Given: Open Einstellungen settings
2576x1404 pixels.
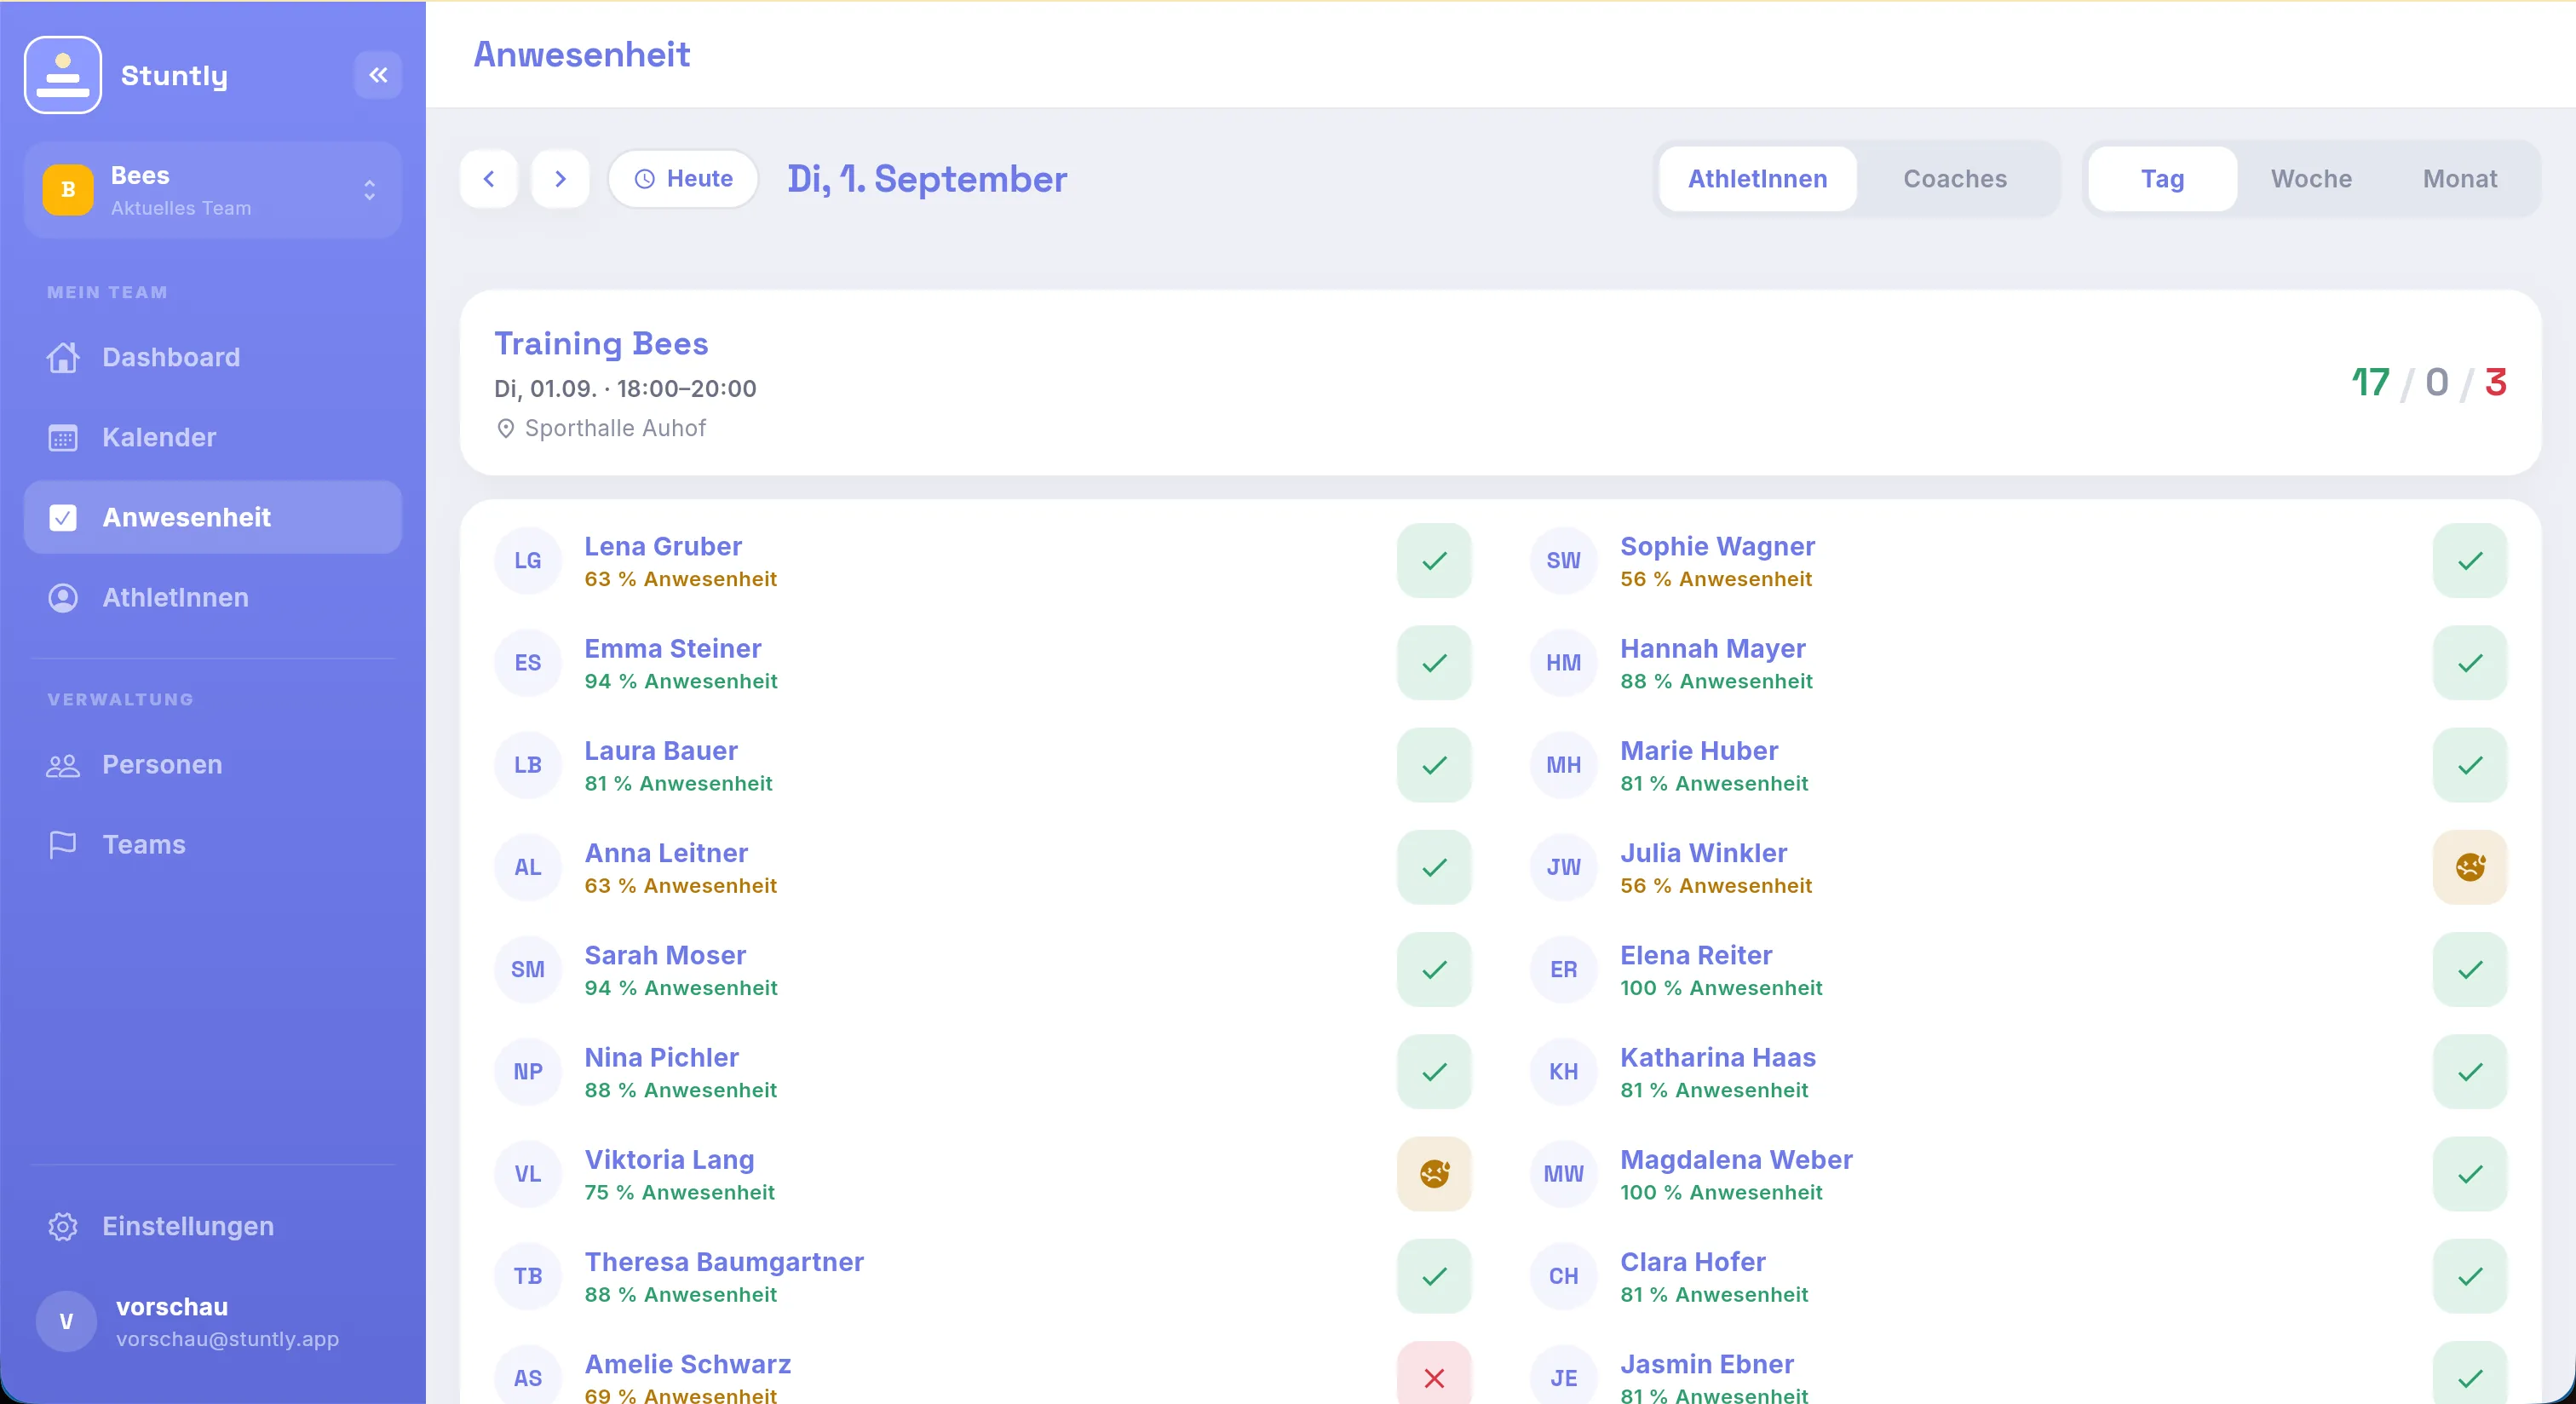Looking at the screenshot, I should [213, 1226].
